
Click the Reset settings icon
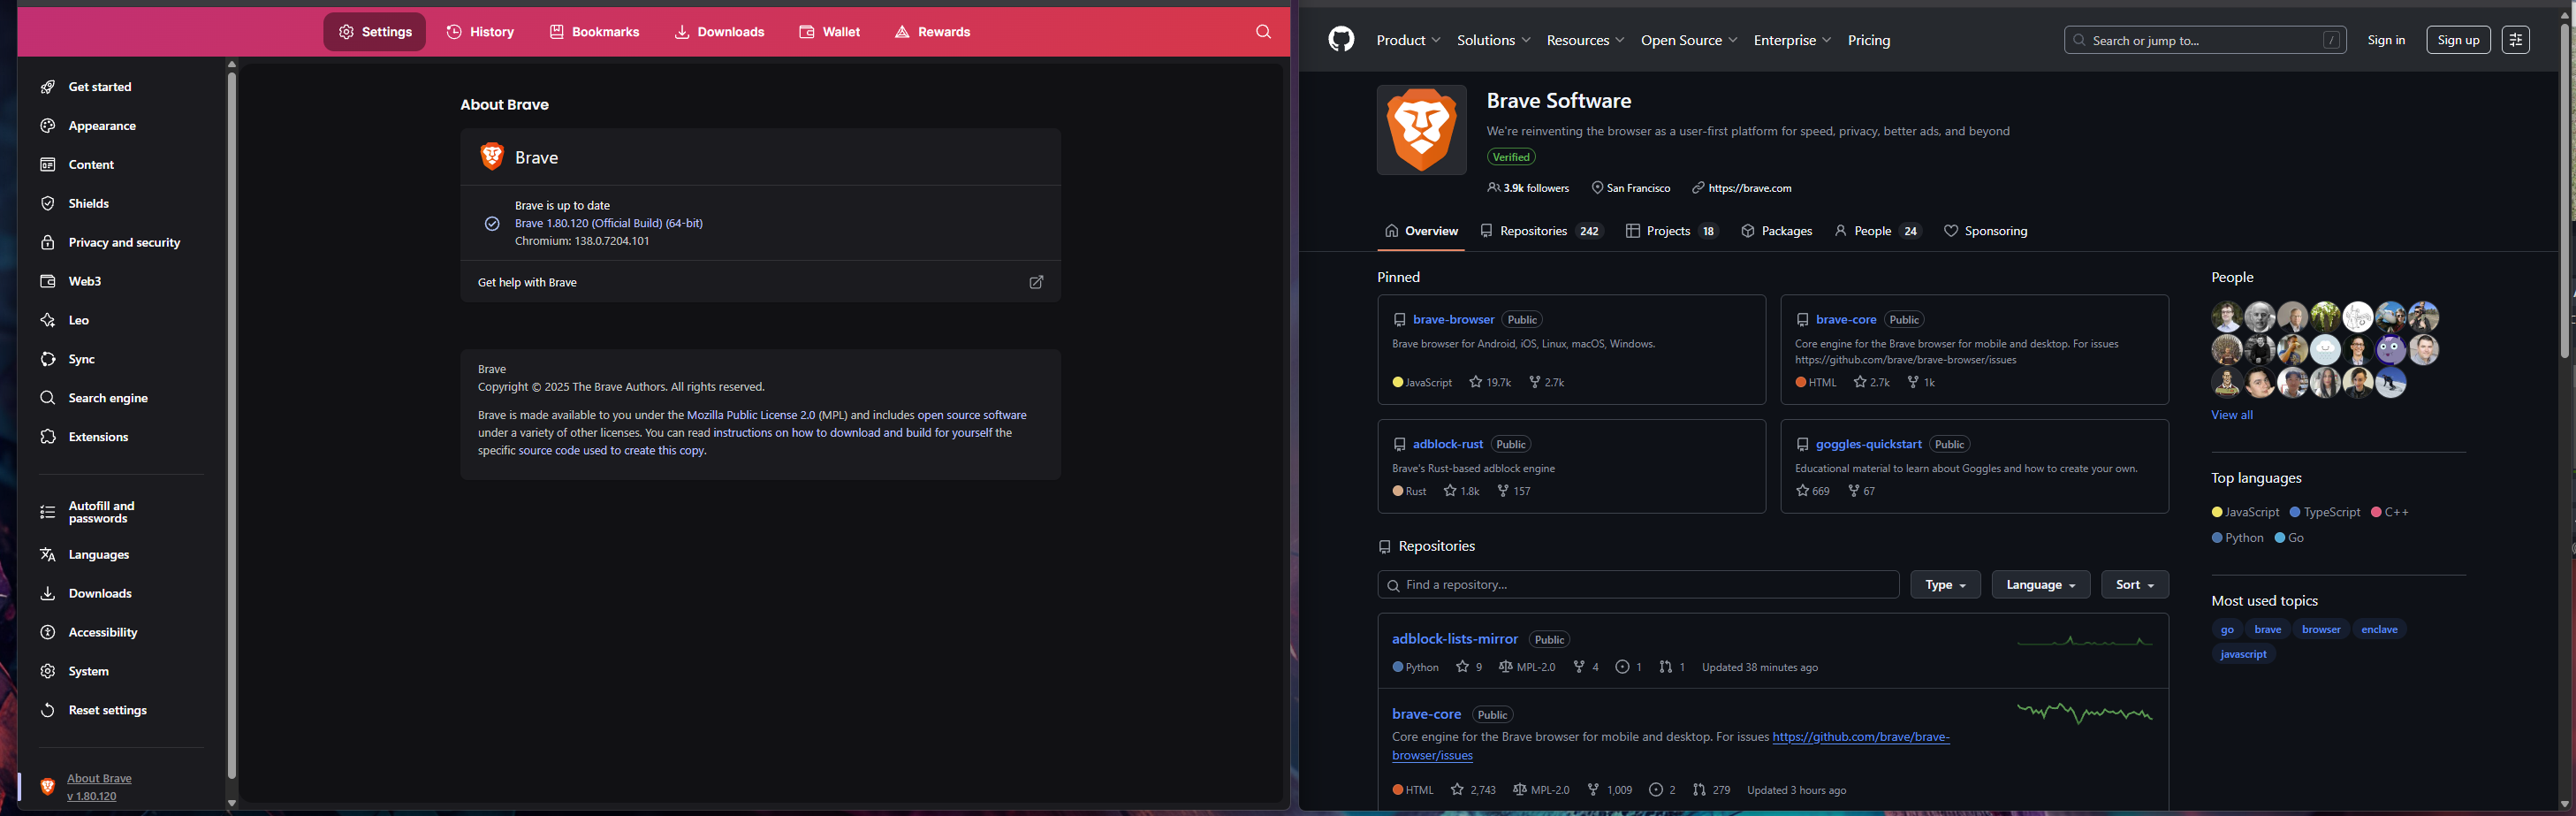[x=47, y=711]
